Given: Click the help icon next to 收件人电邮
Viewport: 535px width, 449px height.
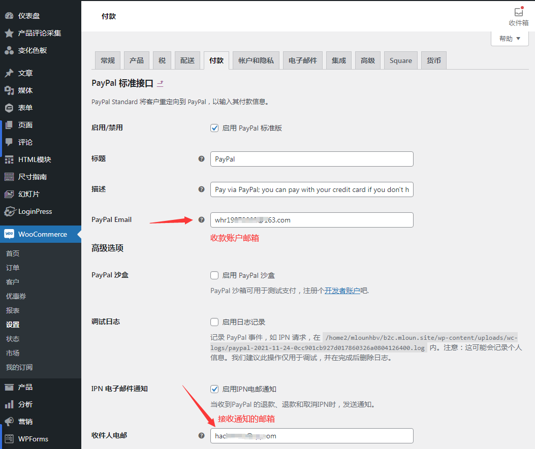Looking at the screenshot, I should (x=202, y=435).
